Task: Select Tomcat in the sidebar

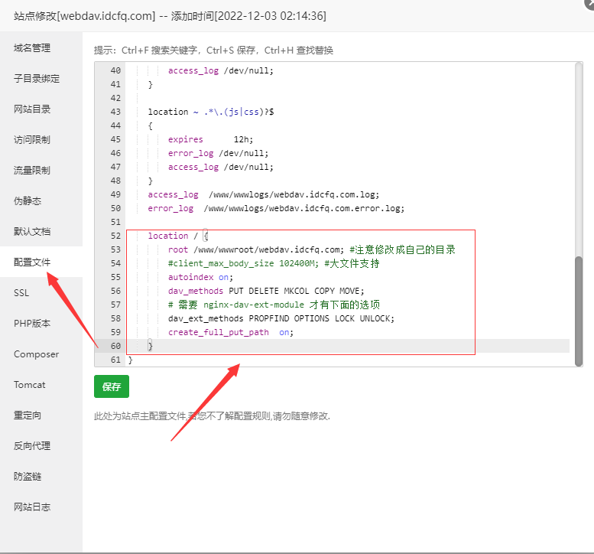Action: click(x=30, y=385)
